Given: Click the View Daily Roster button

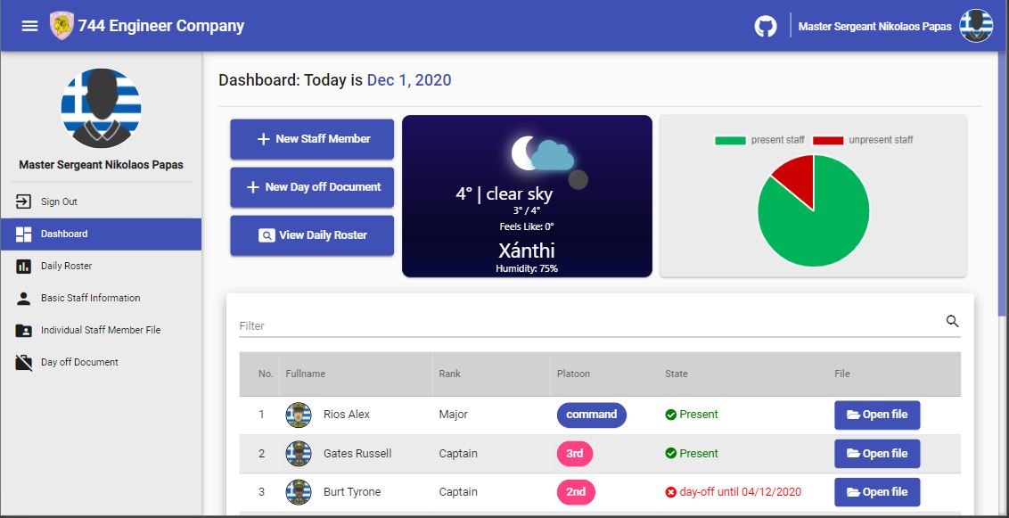Looking at the screenshot, I should 312,235.
